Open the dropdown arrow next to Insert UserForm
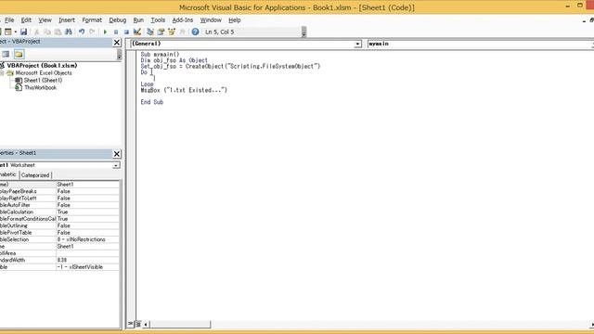594x334 pixels. pos(15,32)
